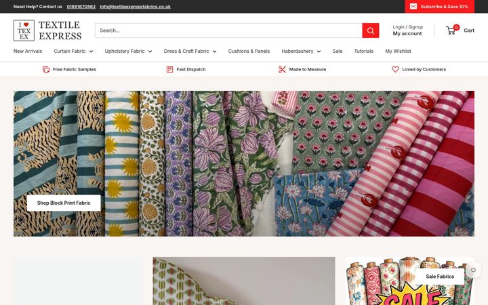
Task: Expand the Dress & Craft Fabric chevron
Action: pos(214,52)
